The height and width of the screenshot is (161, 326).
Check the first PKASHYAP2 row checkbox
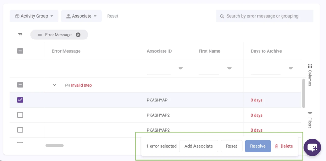coord(20,115)
